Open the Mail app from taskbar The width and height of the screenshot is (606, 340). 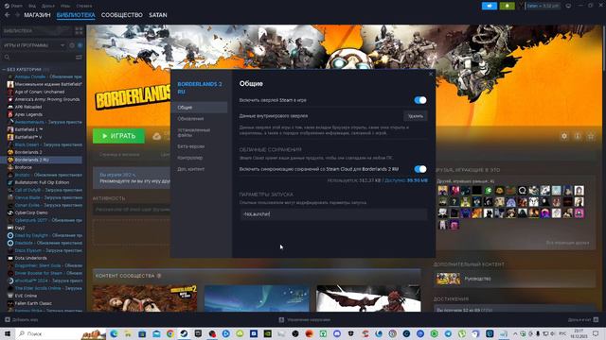pyautogui.click(x=156, y=333)
